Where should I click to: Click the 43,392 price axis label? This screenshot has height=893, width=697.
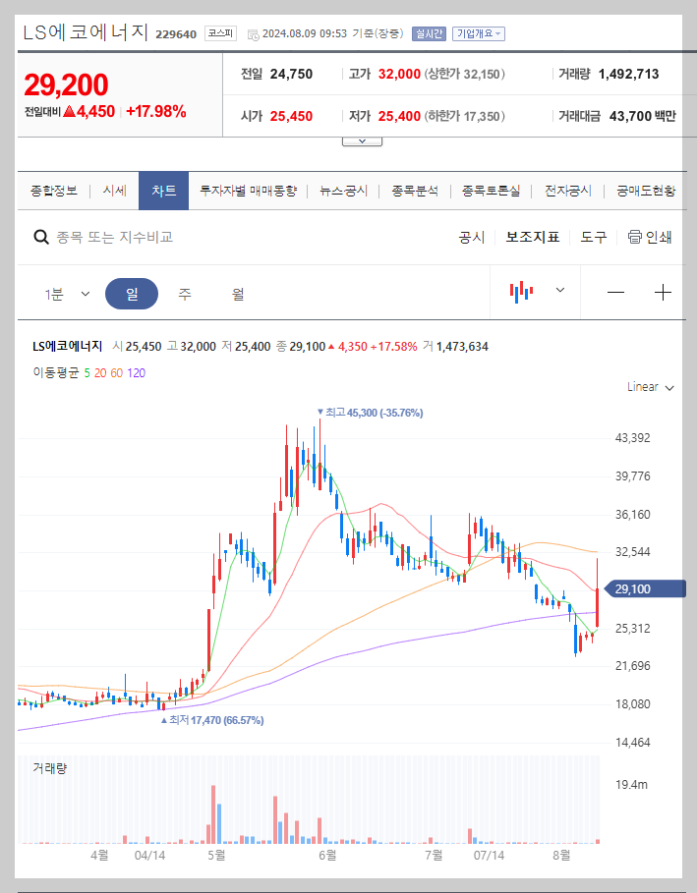click(632, 438)
